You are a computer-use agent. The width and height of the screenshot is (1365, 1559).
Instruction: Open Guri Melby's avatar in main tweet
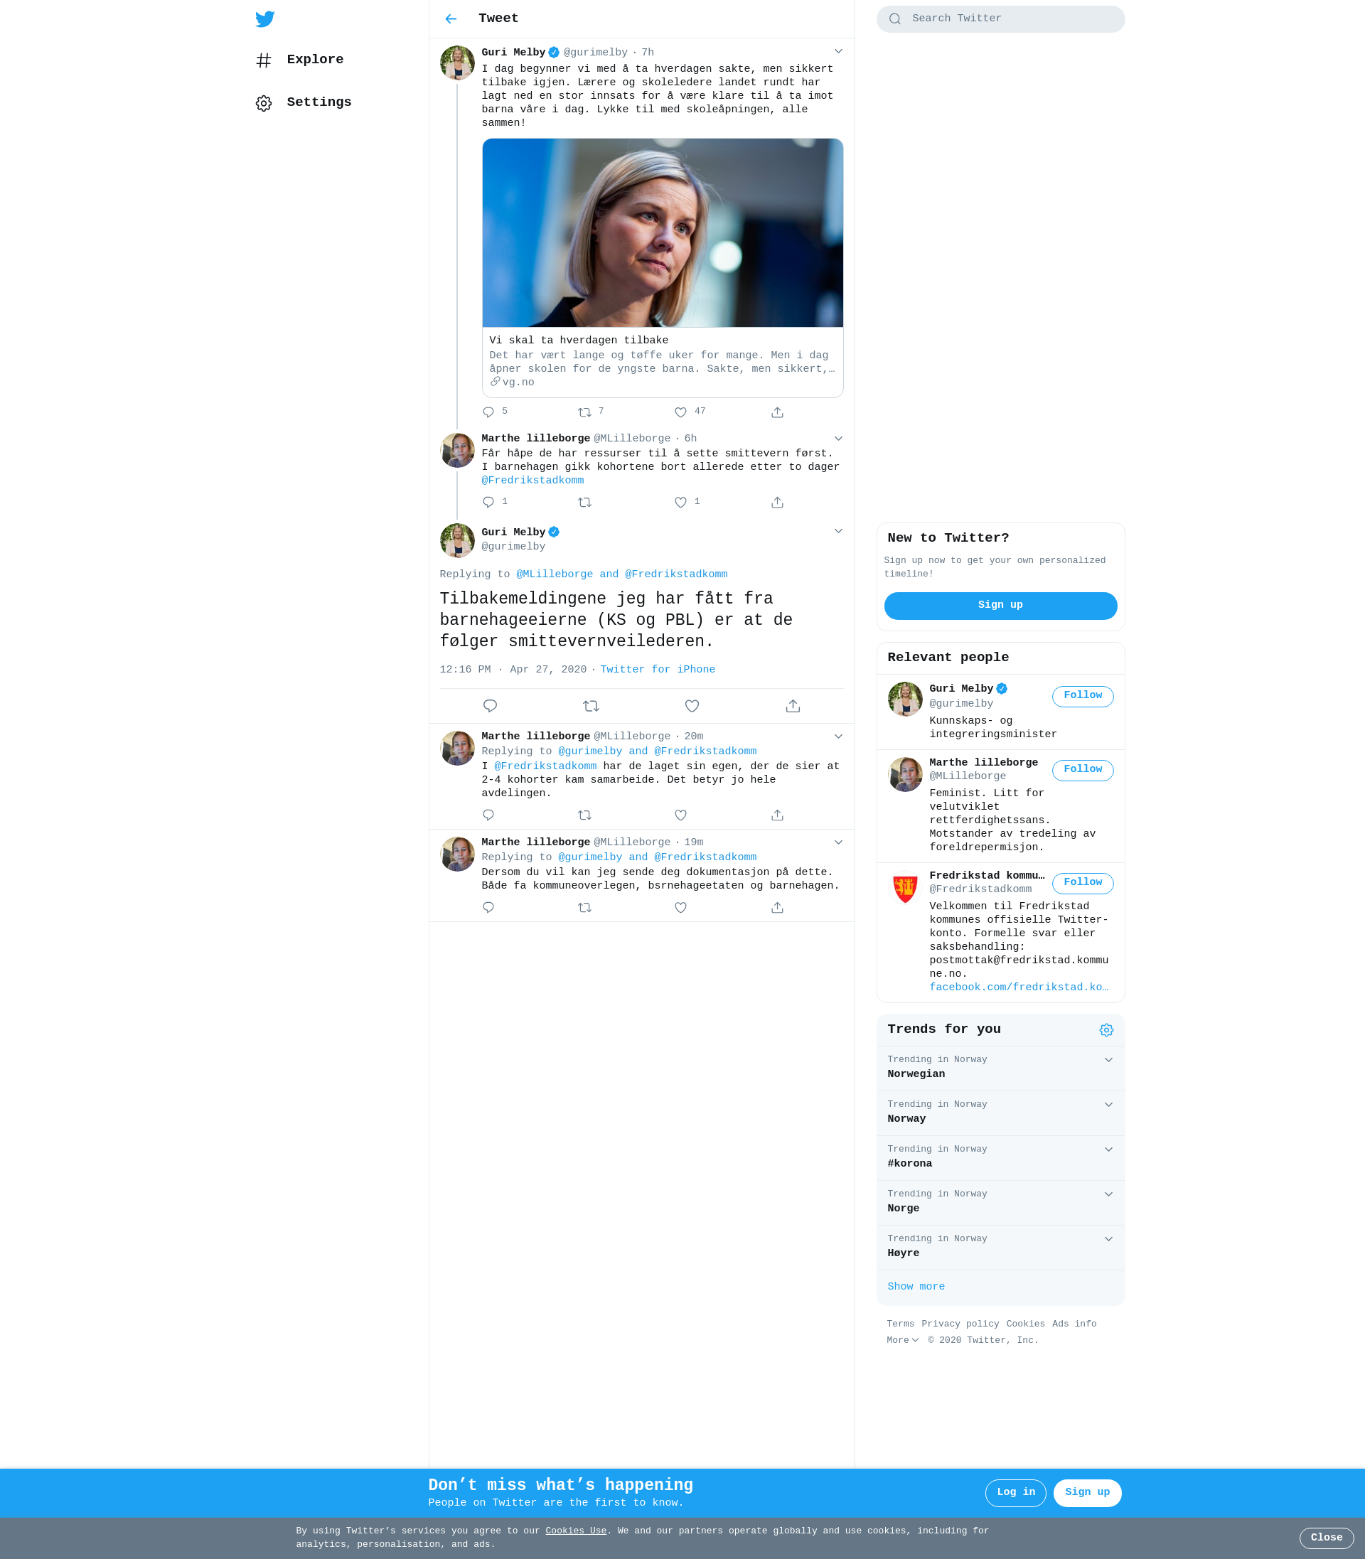tap(457, 541)
